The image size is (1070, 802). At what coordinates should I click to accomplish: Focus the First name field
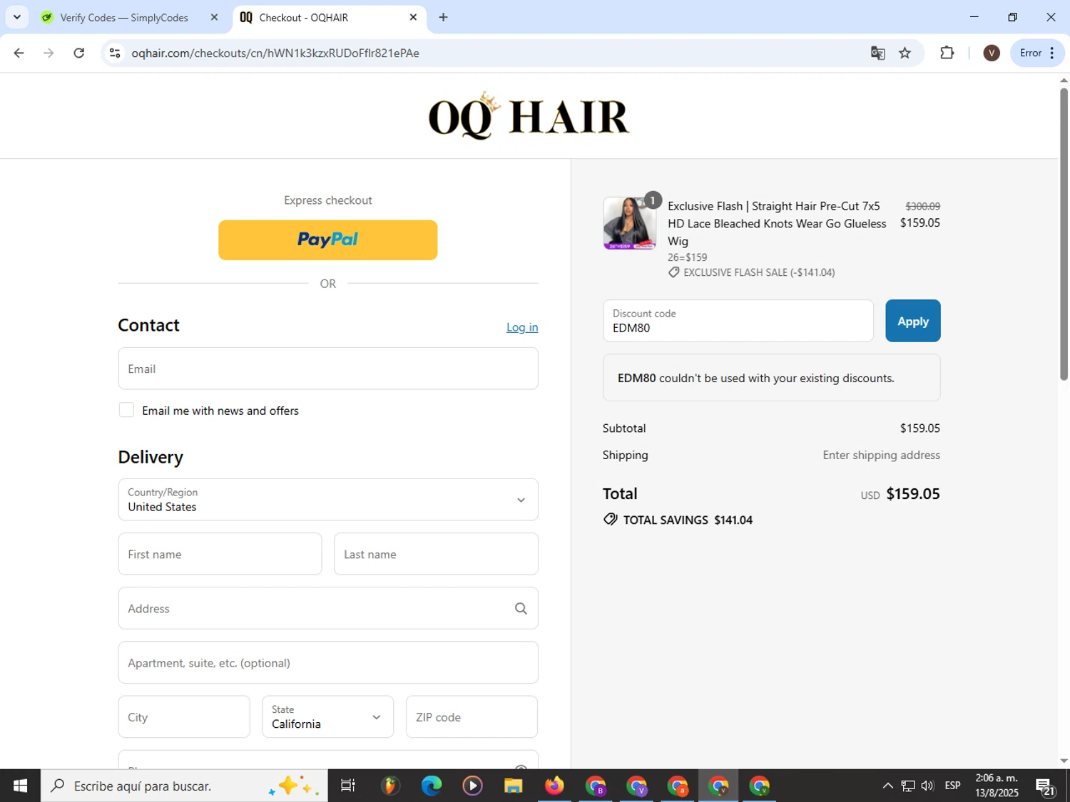pyautogui.click(x=220, y=554)
